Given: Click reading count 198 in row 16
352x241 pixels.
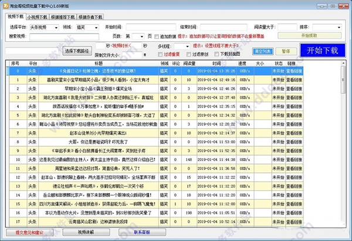Looking at the screenshot, I should (x=189, y=213).
